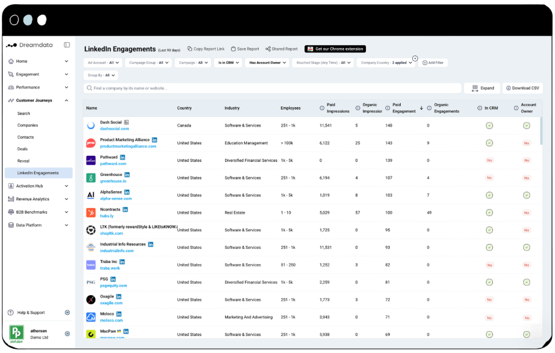555x353 pixels.
Task: Click the arrow icon beside athorsen account
Action: tap(67, 334)
